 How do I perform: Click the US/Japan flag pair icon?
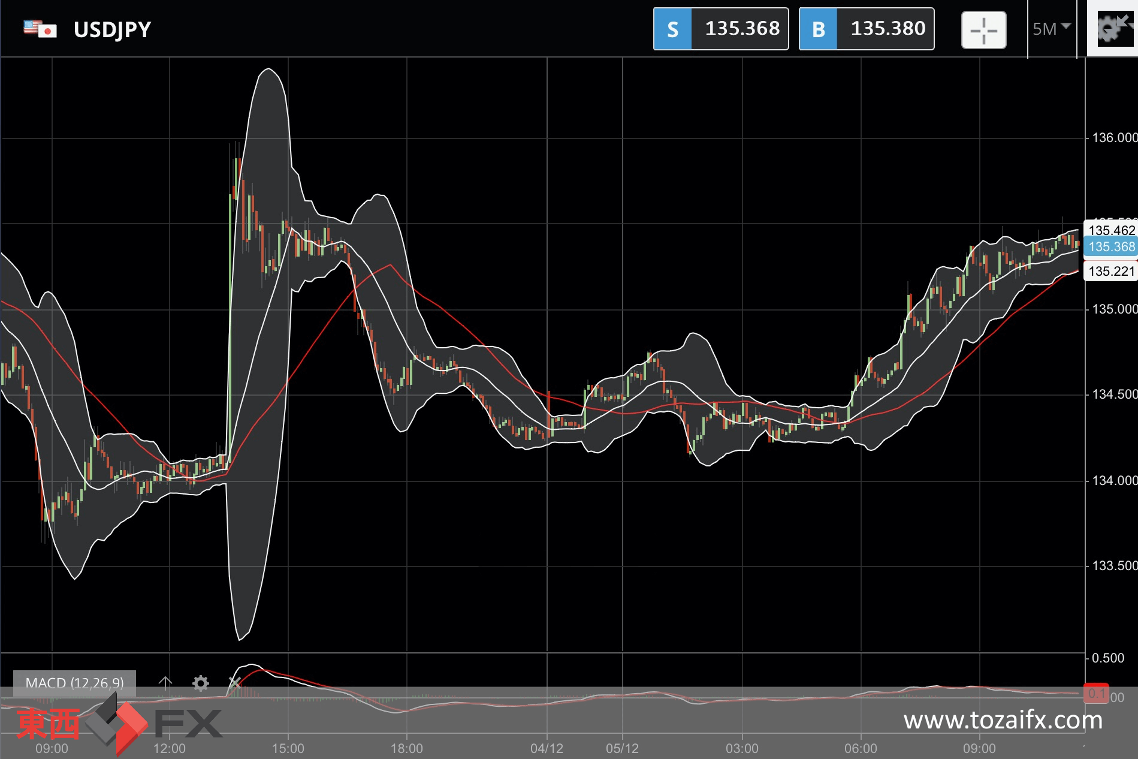coord(40,29)
